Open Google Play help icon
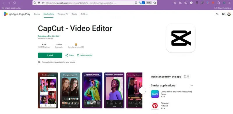 tap(223, 14)
